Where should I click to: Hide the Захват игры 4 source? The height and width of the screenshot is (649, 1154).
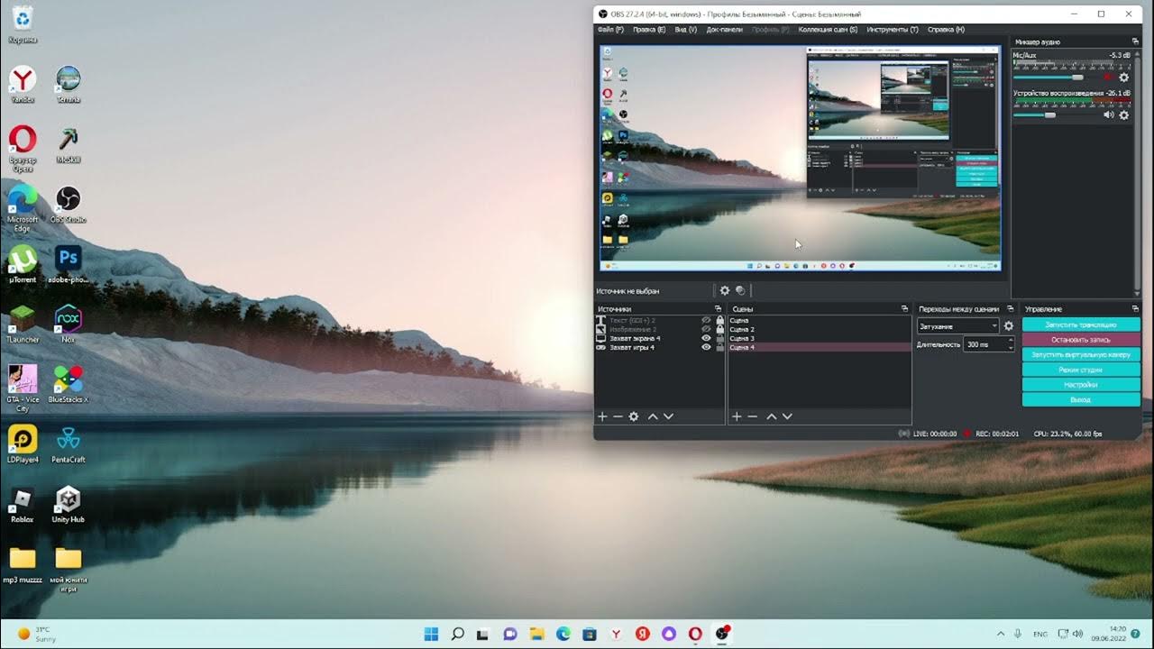click(x=707, y=347)
